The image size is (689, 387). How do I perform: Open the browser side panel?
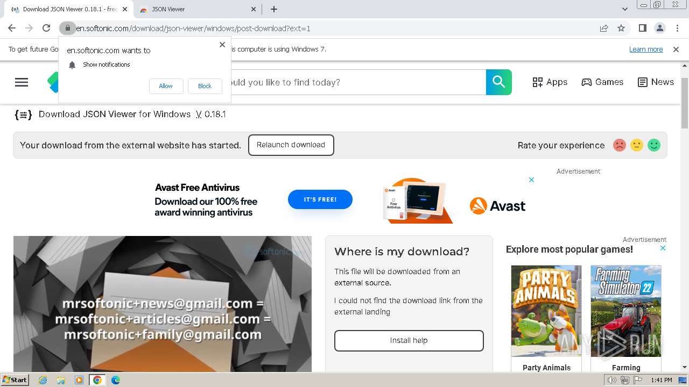point(642,28)
